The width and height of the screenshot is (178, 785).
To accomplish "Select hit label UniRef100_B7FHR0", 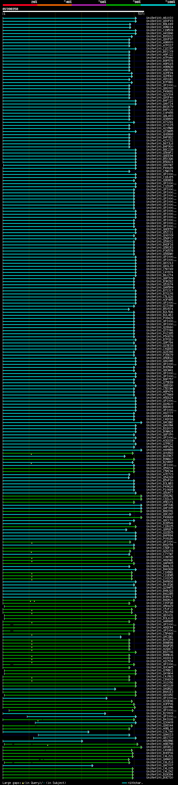I will point(160,82).
